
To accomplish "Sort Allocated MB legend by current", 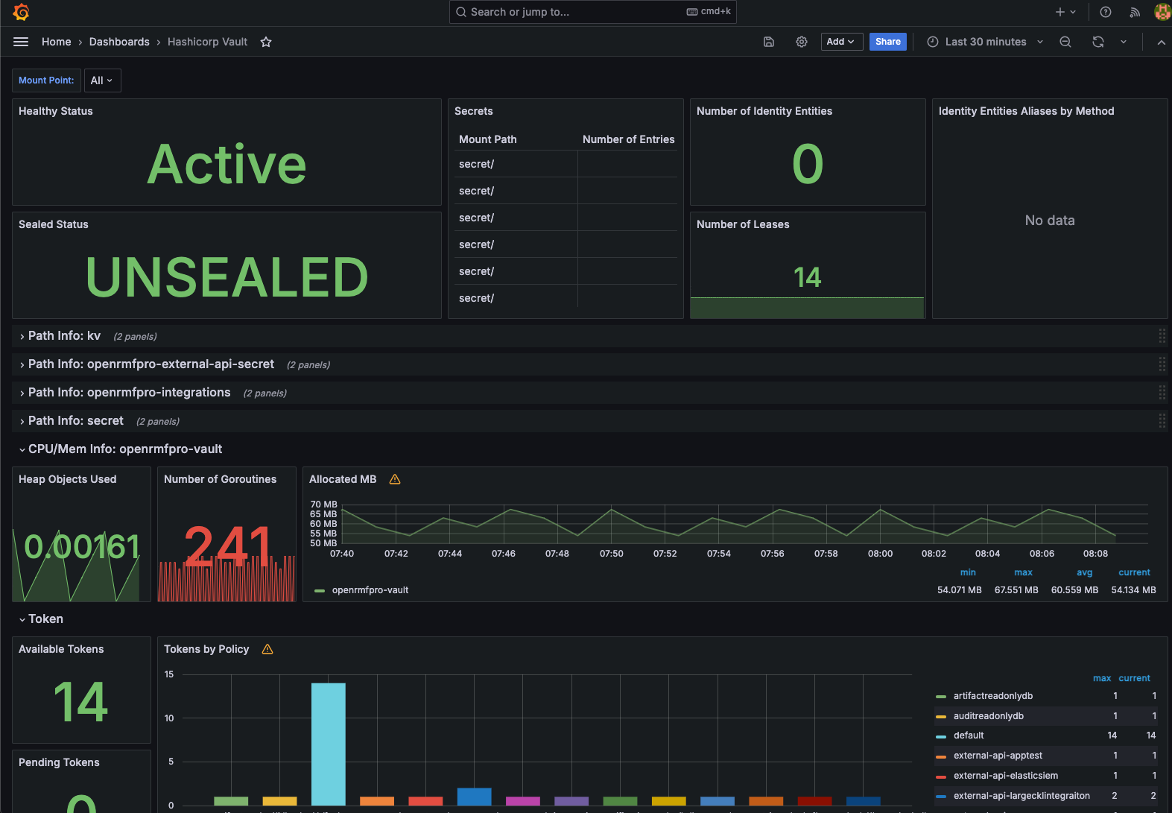I will (1135, 572).
